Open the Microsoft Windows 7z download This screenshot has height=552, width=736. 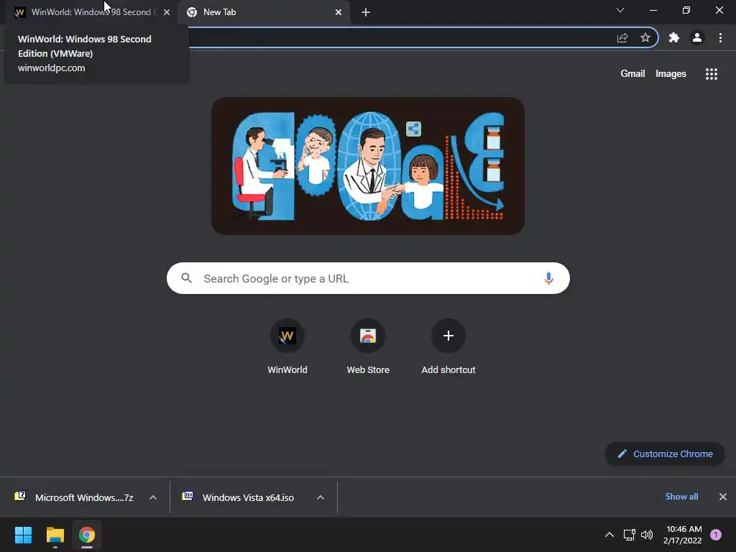(74, 497)
